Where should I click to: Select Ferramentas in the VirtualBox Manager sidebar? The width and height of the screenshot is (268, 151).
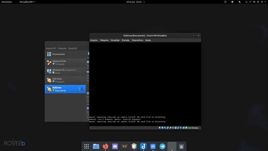point(65,54)
